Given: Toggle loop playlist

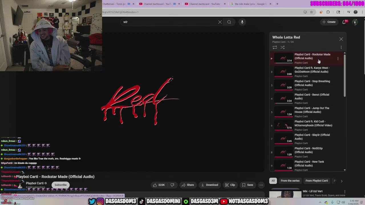Looking at the screenshot, I should pos(275,47).
